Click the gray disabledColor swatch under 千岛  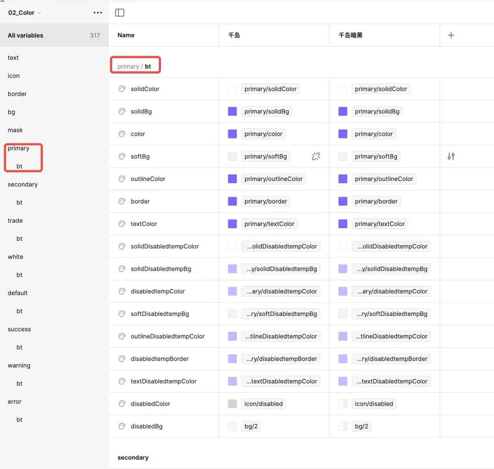(x=232, y=404)
